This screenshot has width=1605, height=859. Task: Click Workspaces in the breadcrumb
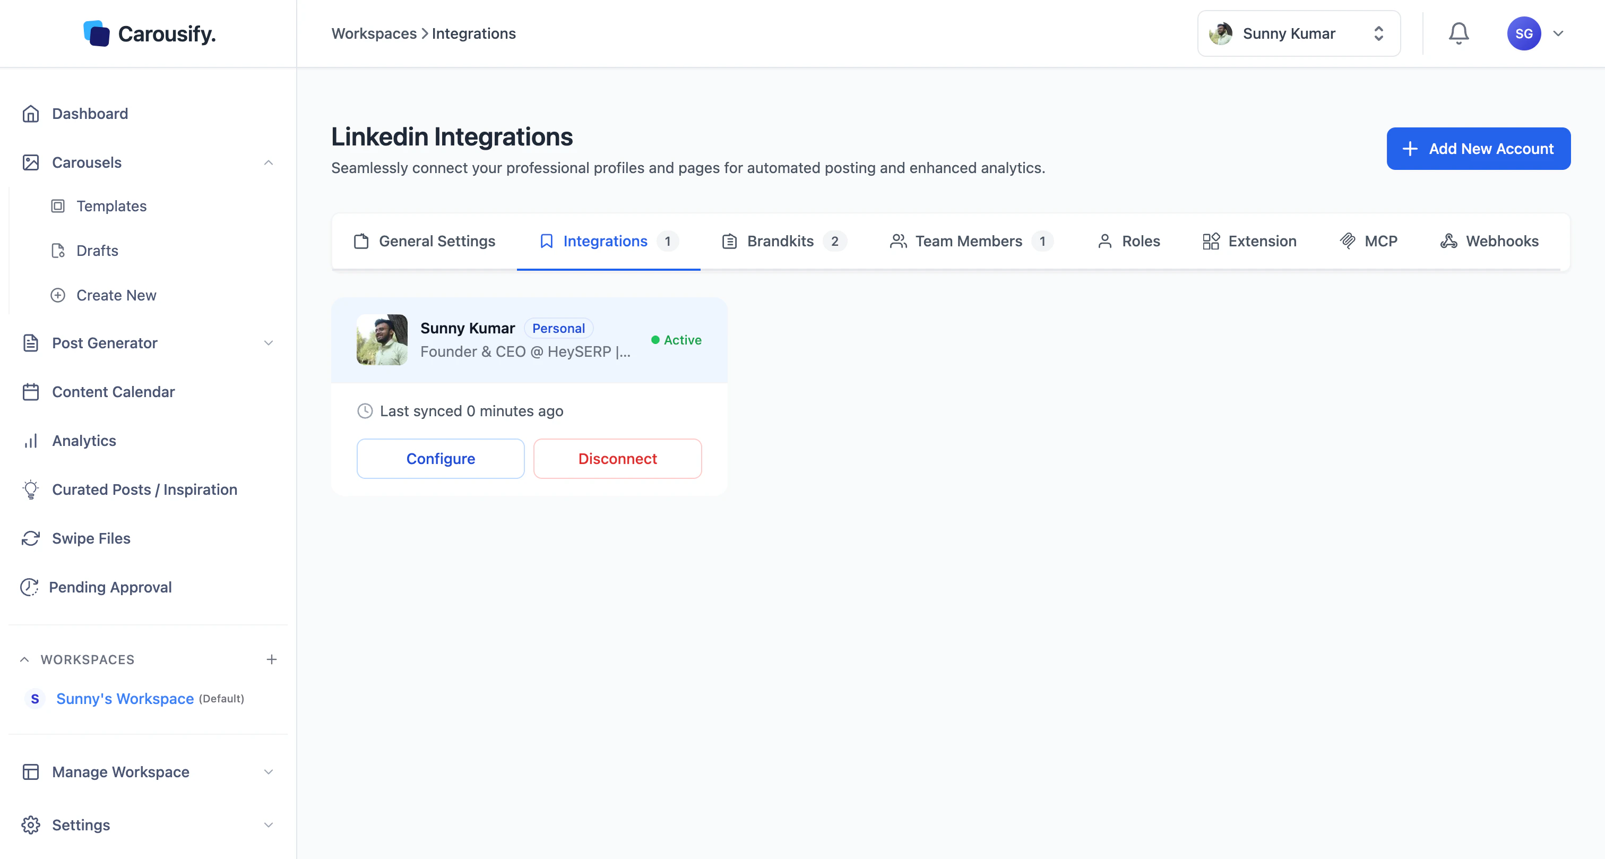pos(374,33)
